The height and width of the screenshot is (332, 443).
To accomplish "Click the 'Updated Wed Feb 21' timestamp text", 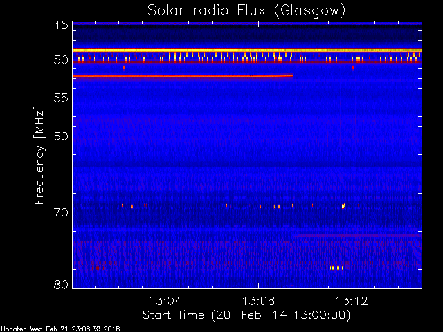I will (x=60, y=329).
